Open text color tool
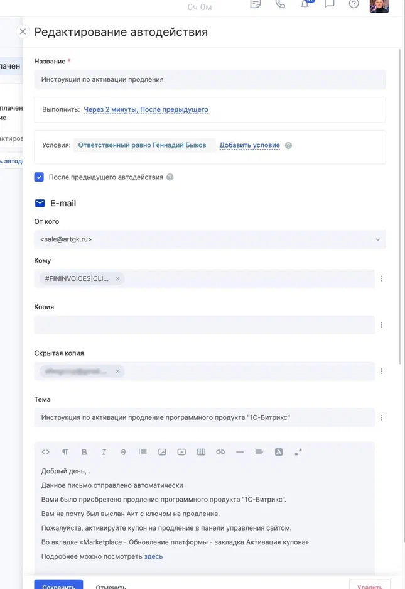405x589 pixels. point(279,452)
